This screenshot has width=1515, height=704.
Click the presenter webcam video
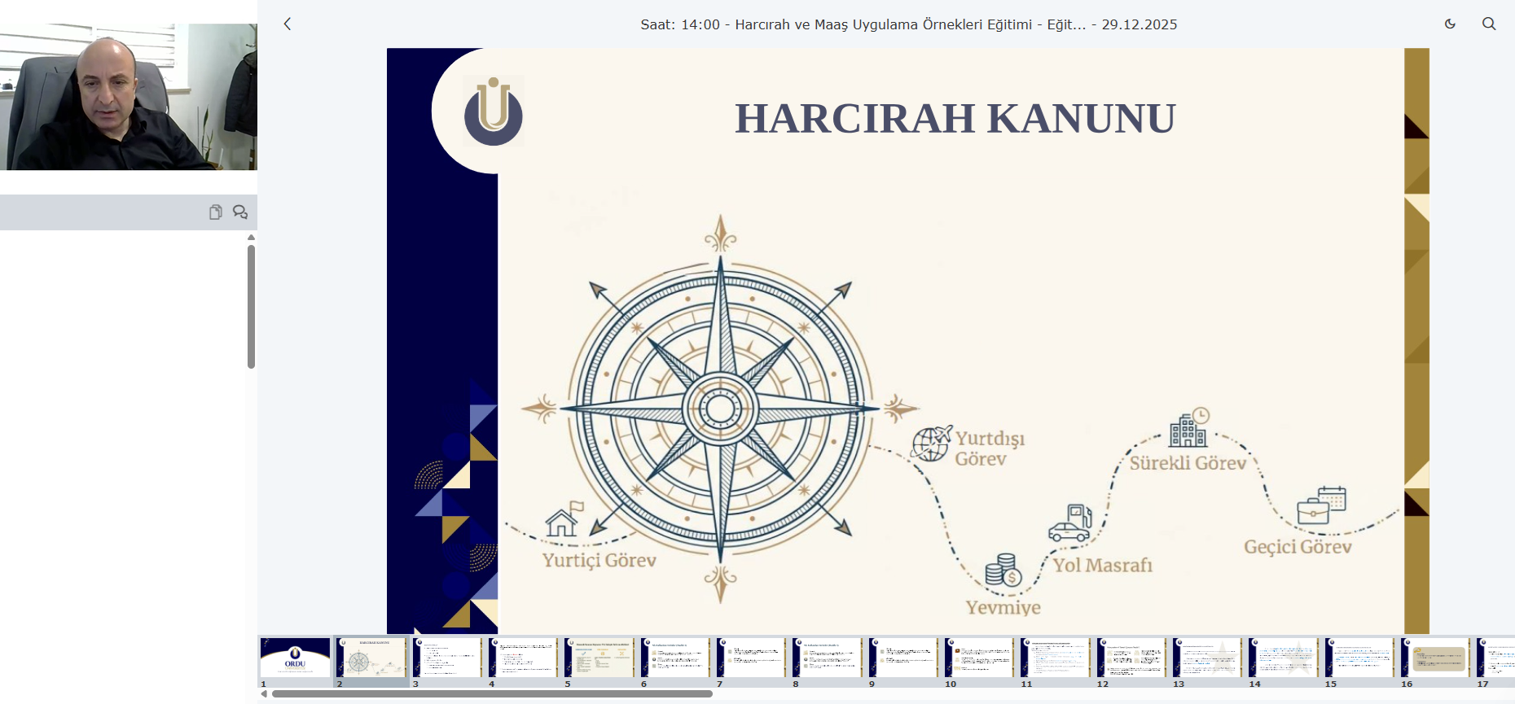click(129, 96)
